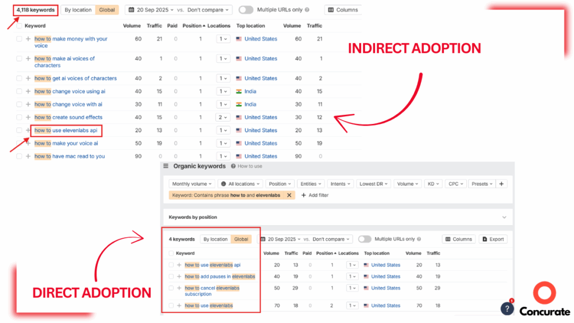The width and height of the screenshot is (574, 323).
Task: Open '20 Sep 2025' date picker in 4,118 keywords bar
Action: point(151,10)
